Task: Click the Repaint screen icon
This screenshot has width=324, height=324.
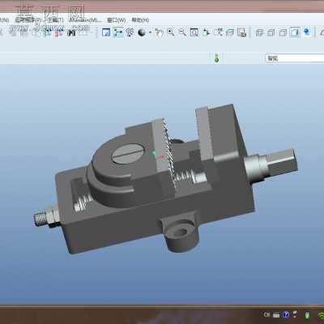Action: [106, 32]
